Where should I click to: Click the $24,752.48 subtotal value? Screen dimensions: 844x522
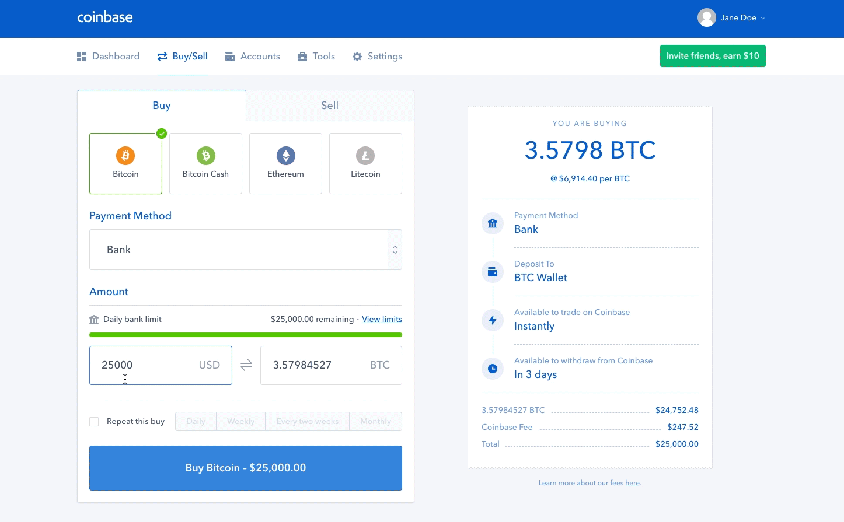click(x=677, y=410)
